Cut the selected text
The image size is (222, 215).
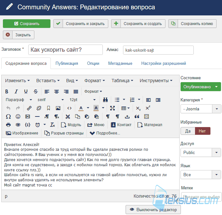pos(68,116)
